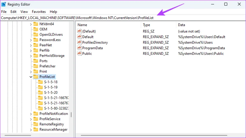The height and width of the screenshot is (138, 246).
Task: Open the Edit menu
Action: coord(13,12)
